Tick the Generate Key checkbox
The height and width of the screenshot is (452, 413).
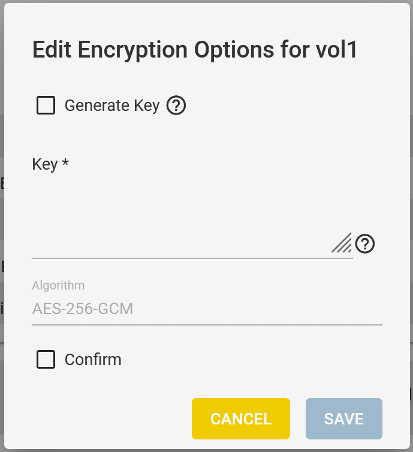(x=46, y=106)
